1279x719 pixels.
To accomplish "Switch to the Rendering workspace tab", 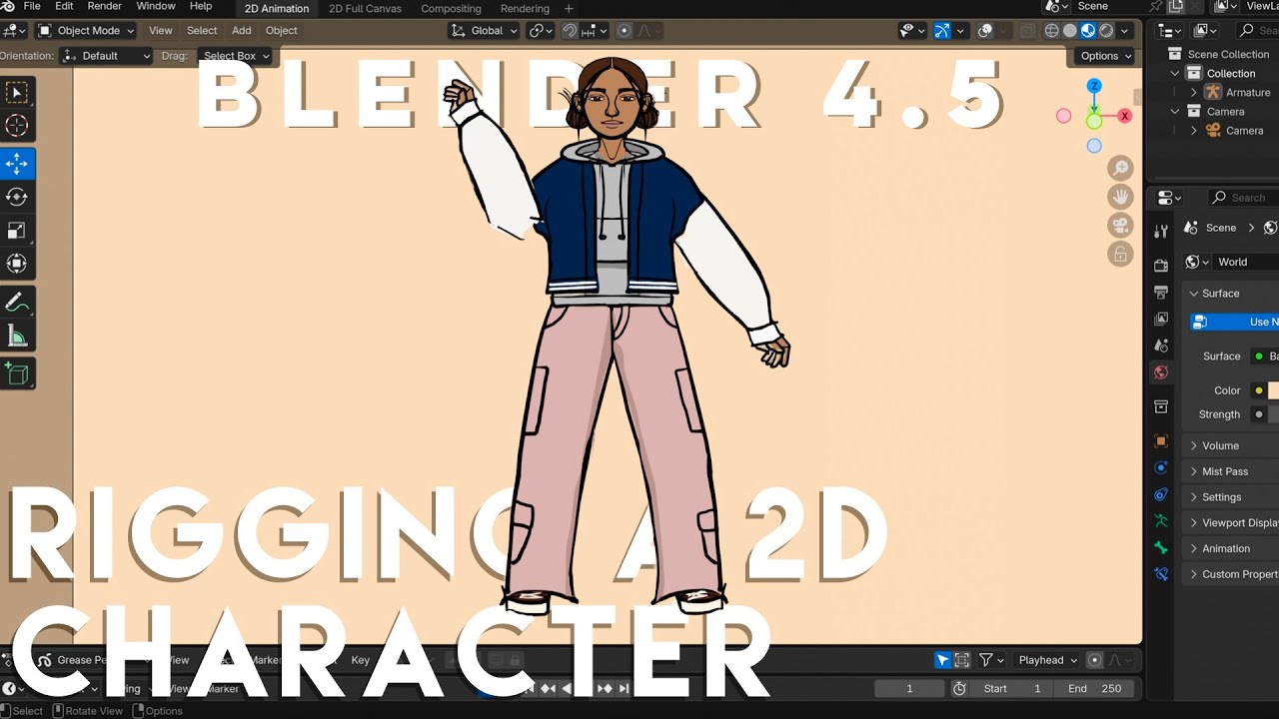I will [x=525, y=9].
